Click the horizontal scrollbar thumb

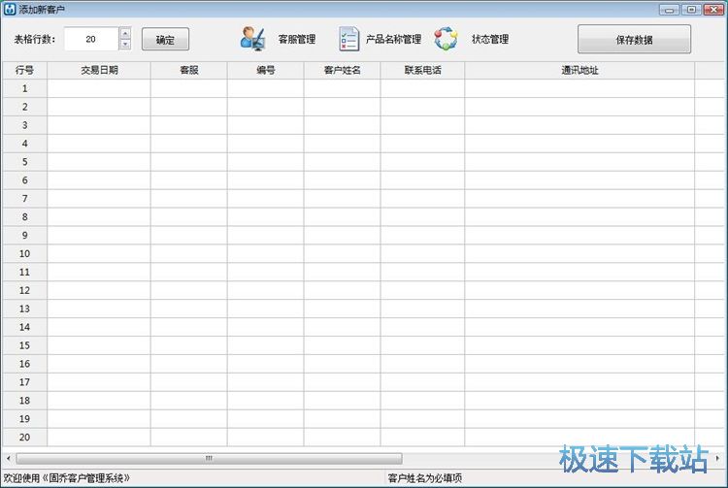209,458
